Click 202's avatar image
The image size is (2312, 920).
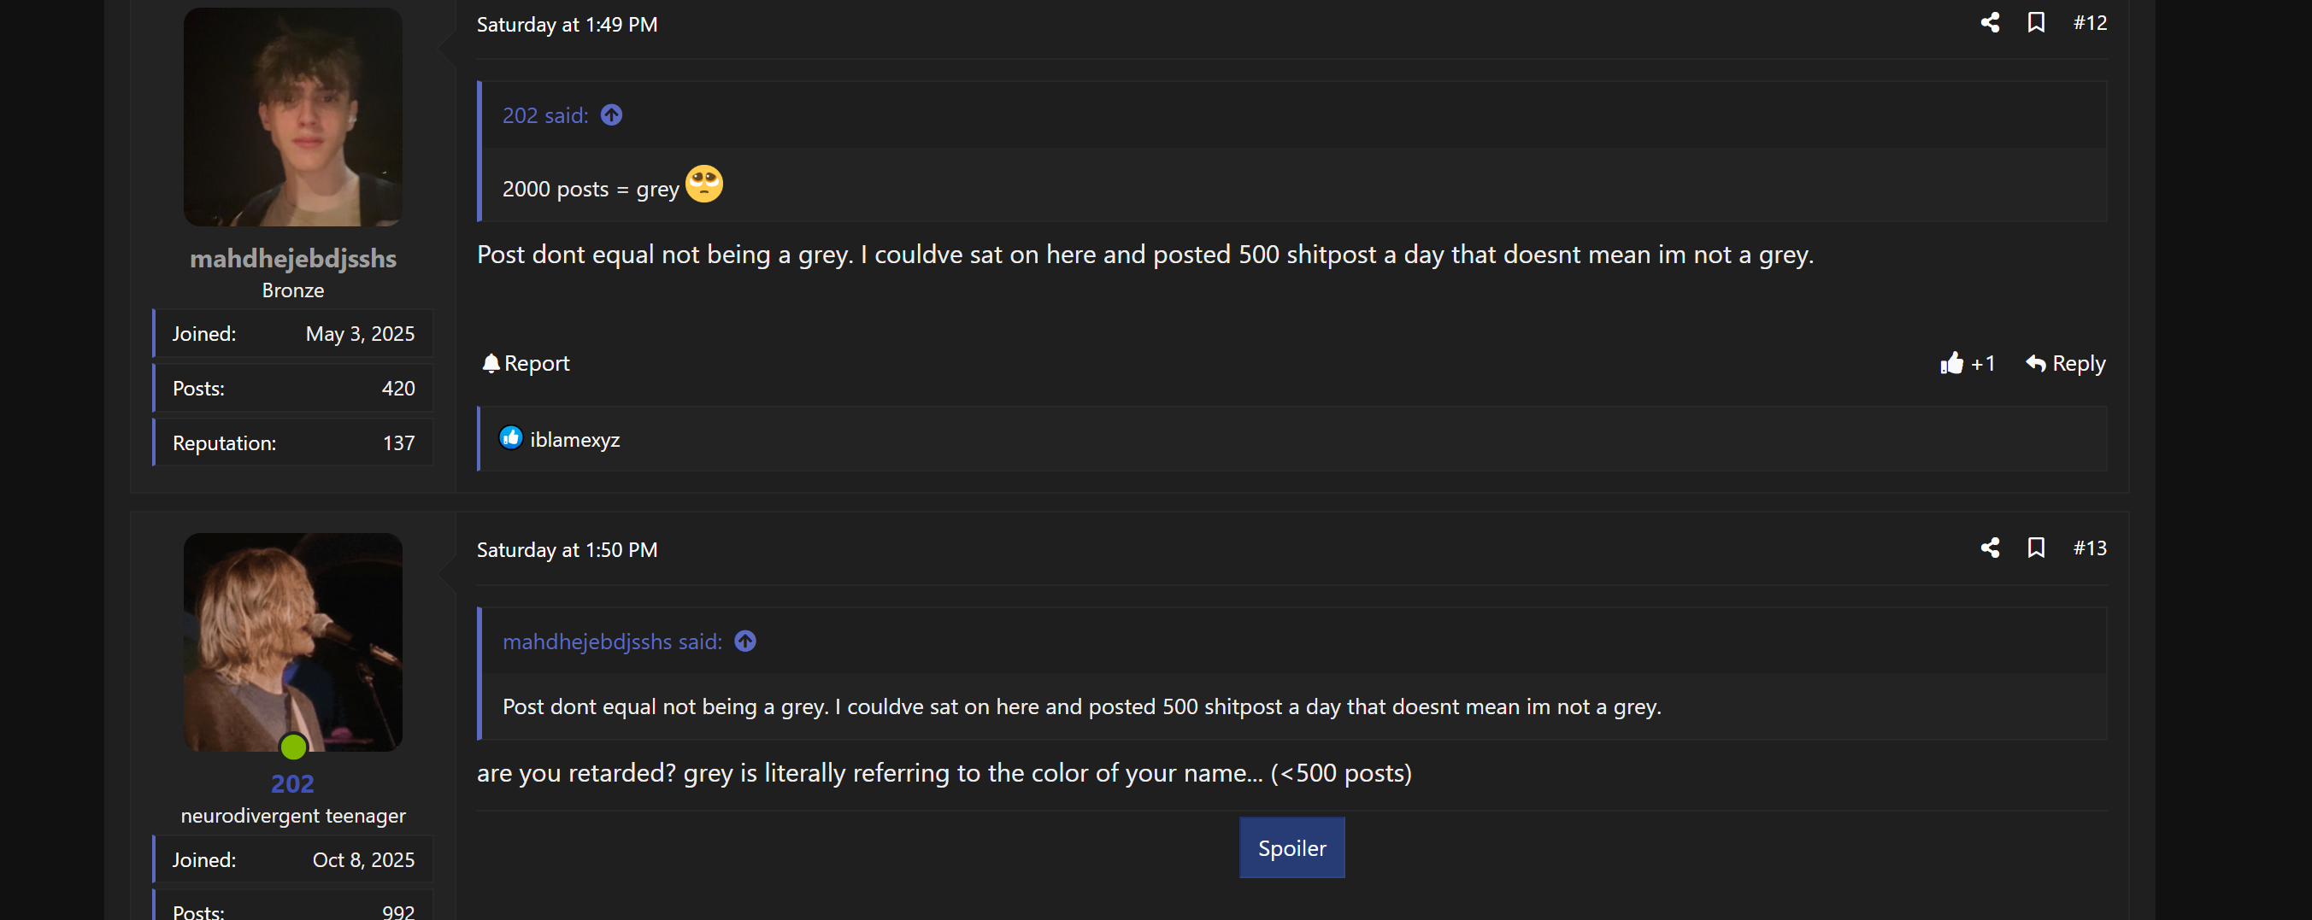292,642
